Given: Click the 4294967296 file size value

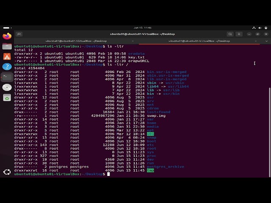Looking at the screenshot, I should click(x=102, y=115).
